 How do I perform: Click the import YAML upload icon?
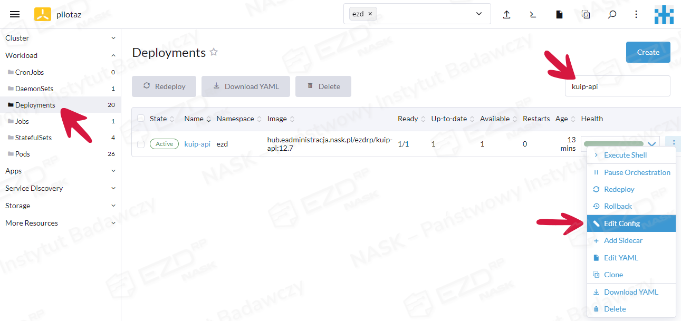(506, 14)
